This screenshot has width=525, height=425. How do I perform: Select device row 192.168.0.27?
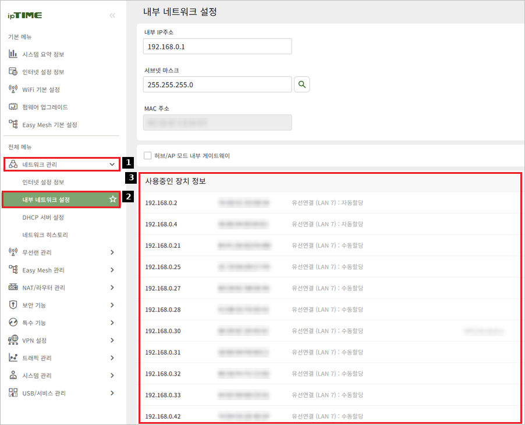330,288
